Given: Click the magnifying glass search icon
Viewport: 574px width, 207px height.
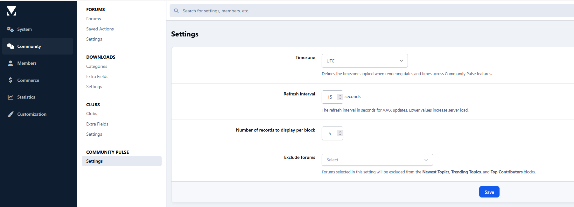Looking at the screenshot, I should point(176,11).
